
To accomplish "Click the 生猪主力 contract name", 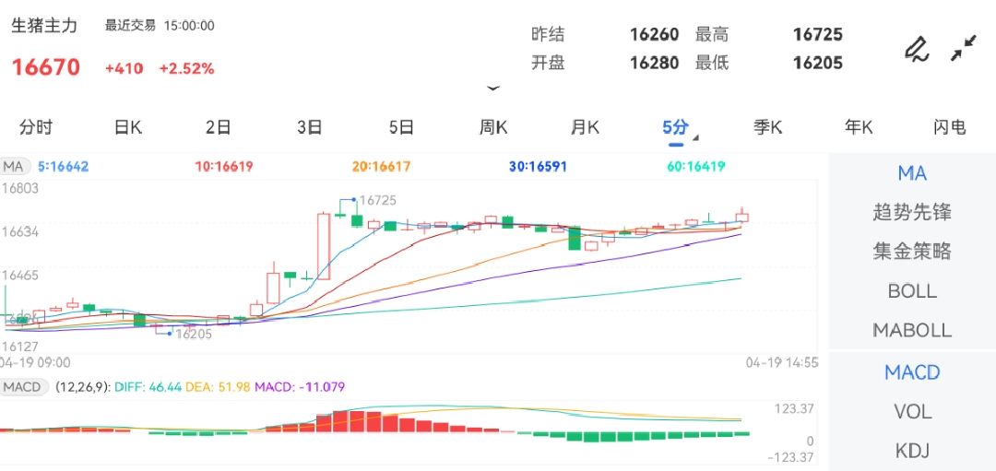I will [44, 26].
